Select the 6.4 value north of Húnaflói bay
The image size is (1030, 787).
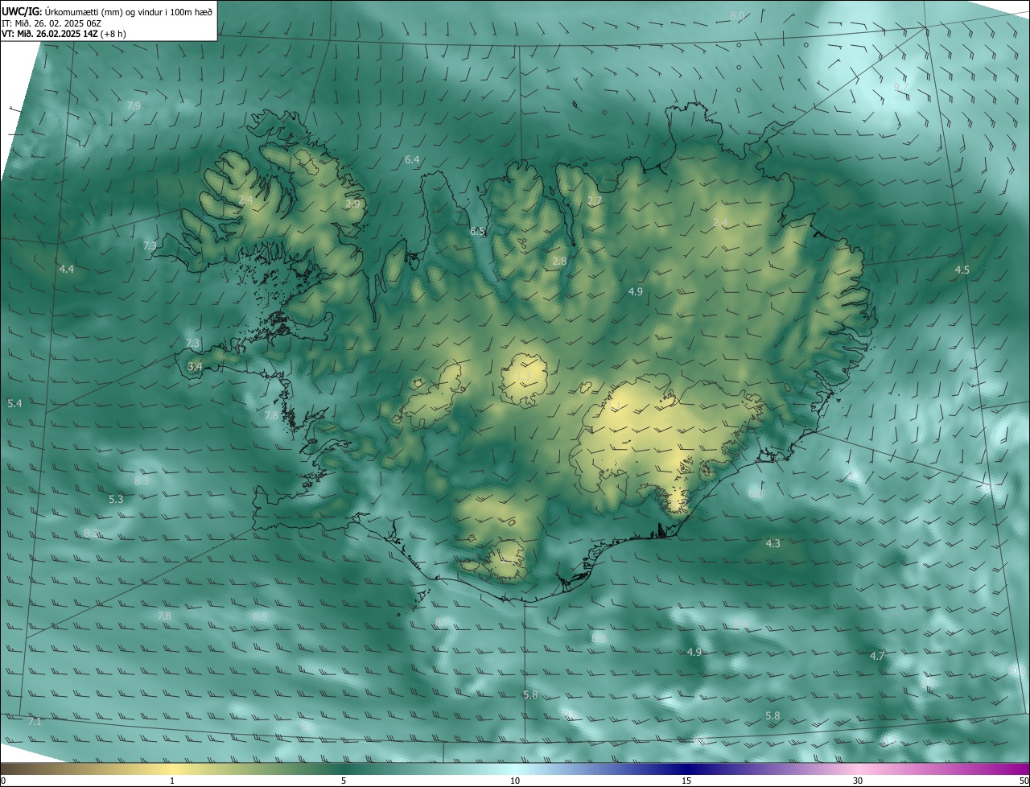(x=412, y=160)
